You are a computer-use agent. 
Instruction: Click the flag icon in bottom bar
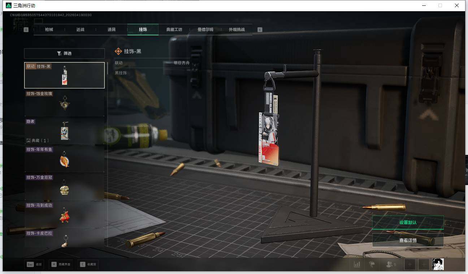point(372,264)
